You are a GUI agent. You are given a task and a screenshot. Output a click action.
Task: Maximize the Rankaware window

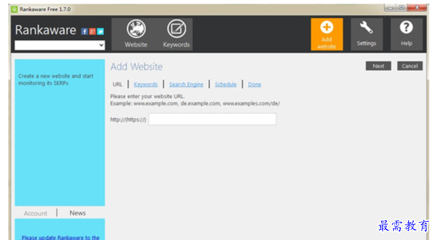point(401,8)
